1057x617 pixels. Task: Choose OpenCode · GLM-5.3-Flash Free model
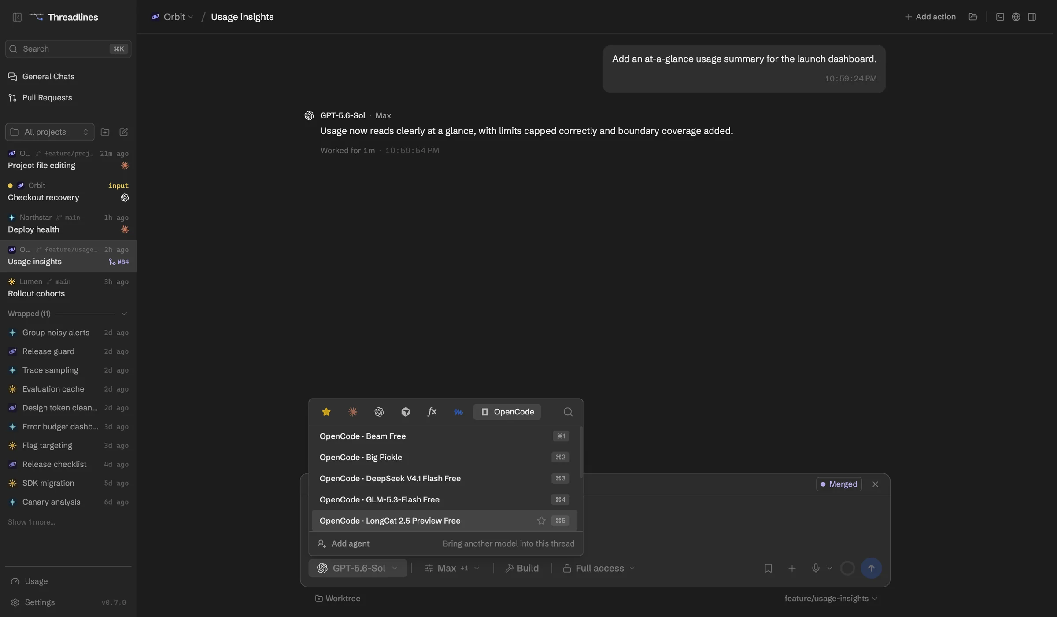(444, 499)
